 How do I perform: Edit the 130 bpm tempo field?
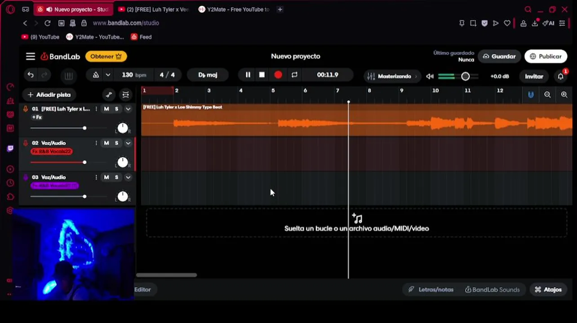point(133,75)
